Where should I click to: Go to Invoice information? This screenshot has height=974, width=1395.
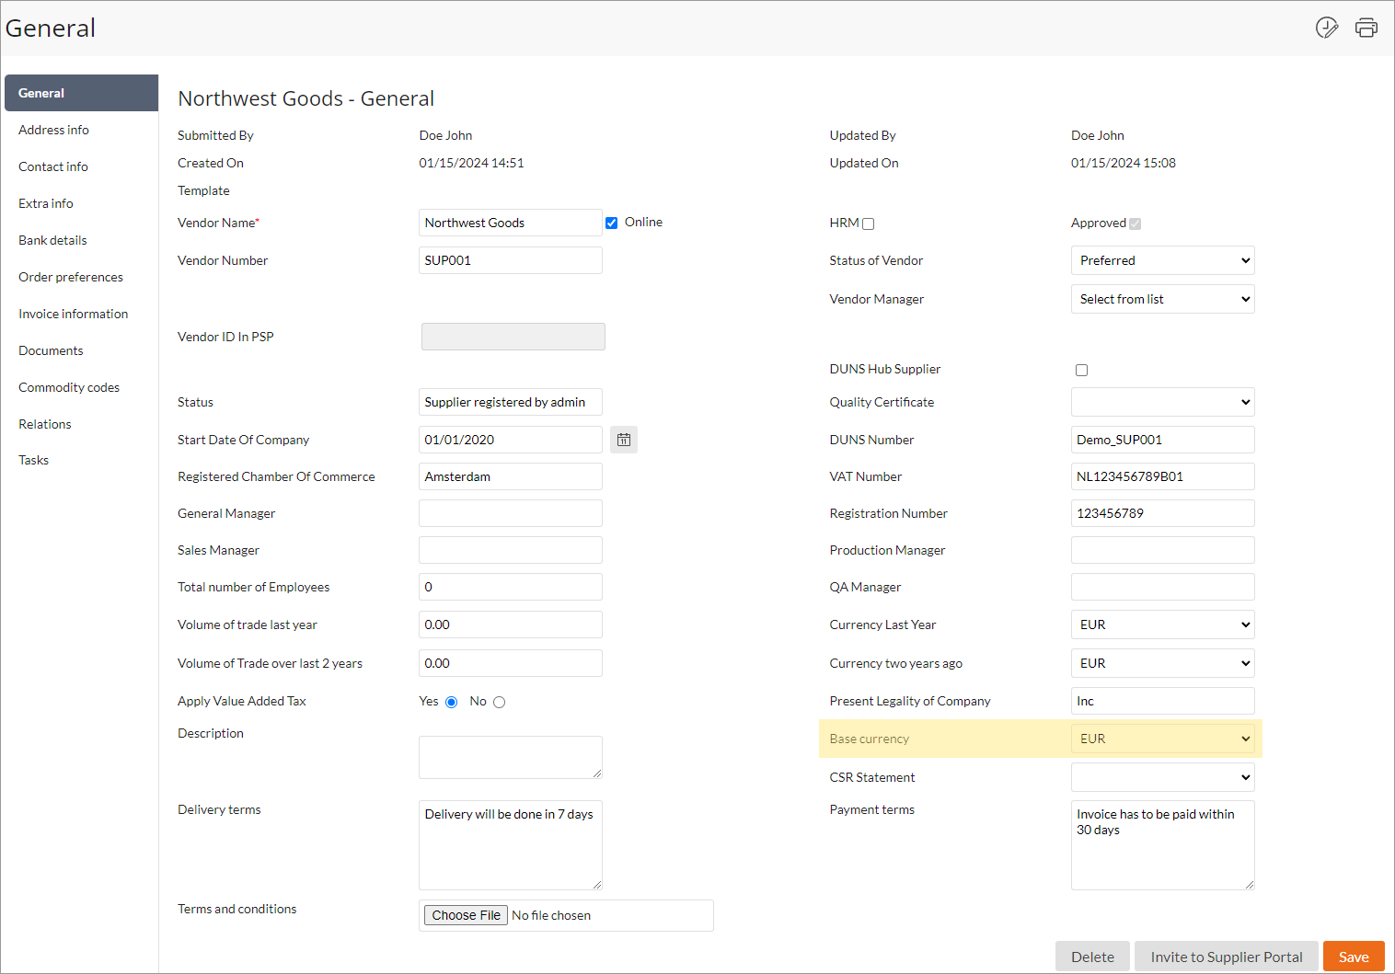[74, 314]
